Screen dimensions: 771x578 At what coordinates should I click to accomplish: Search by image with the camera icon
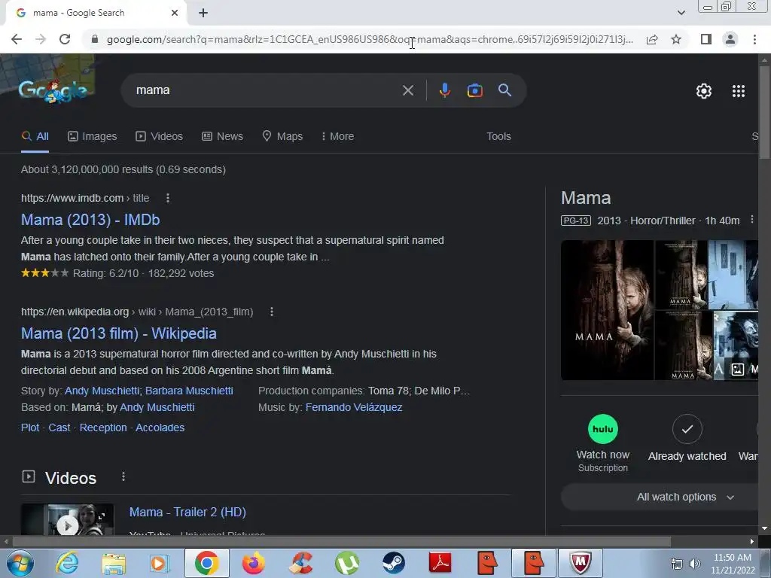tap(474, 90)
